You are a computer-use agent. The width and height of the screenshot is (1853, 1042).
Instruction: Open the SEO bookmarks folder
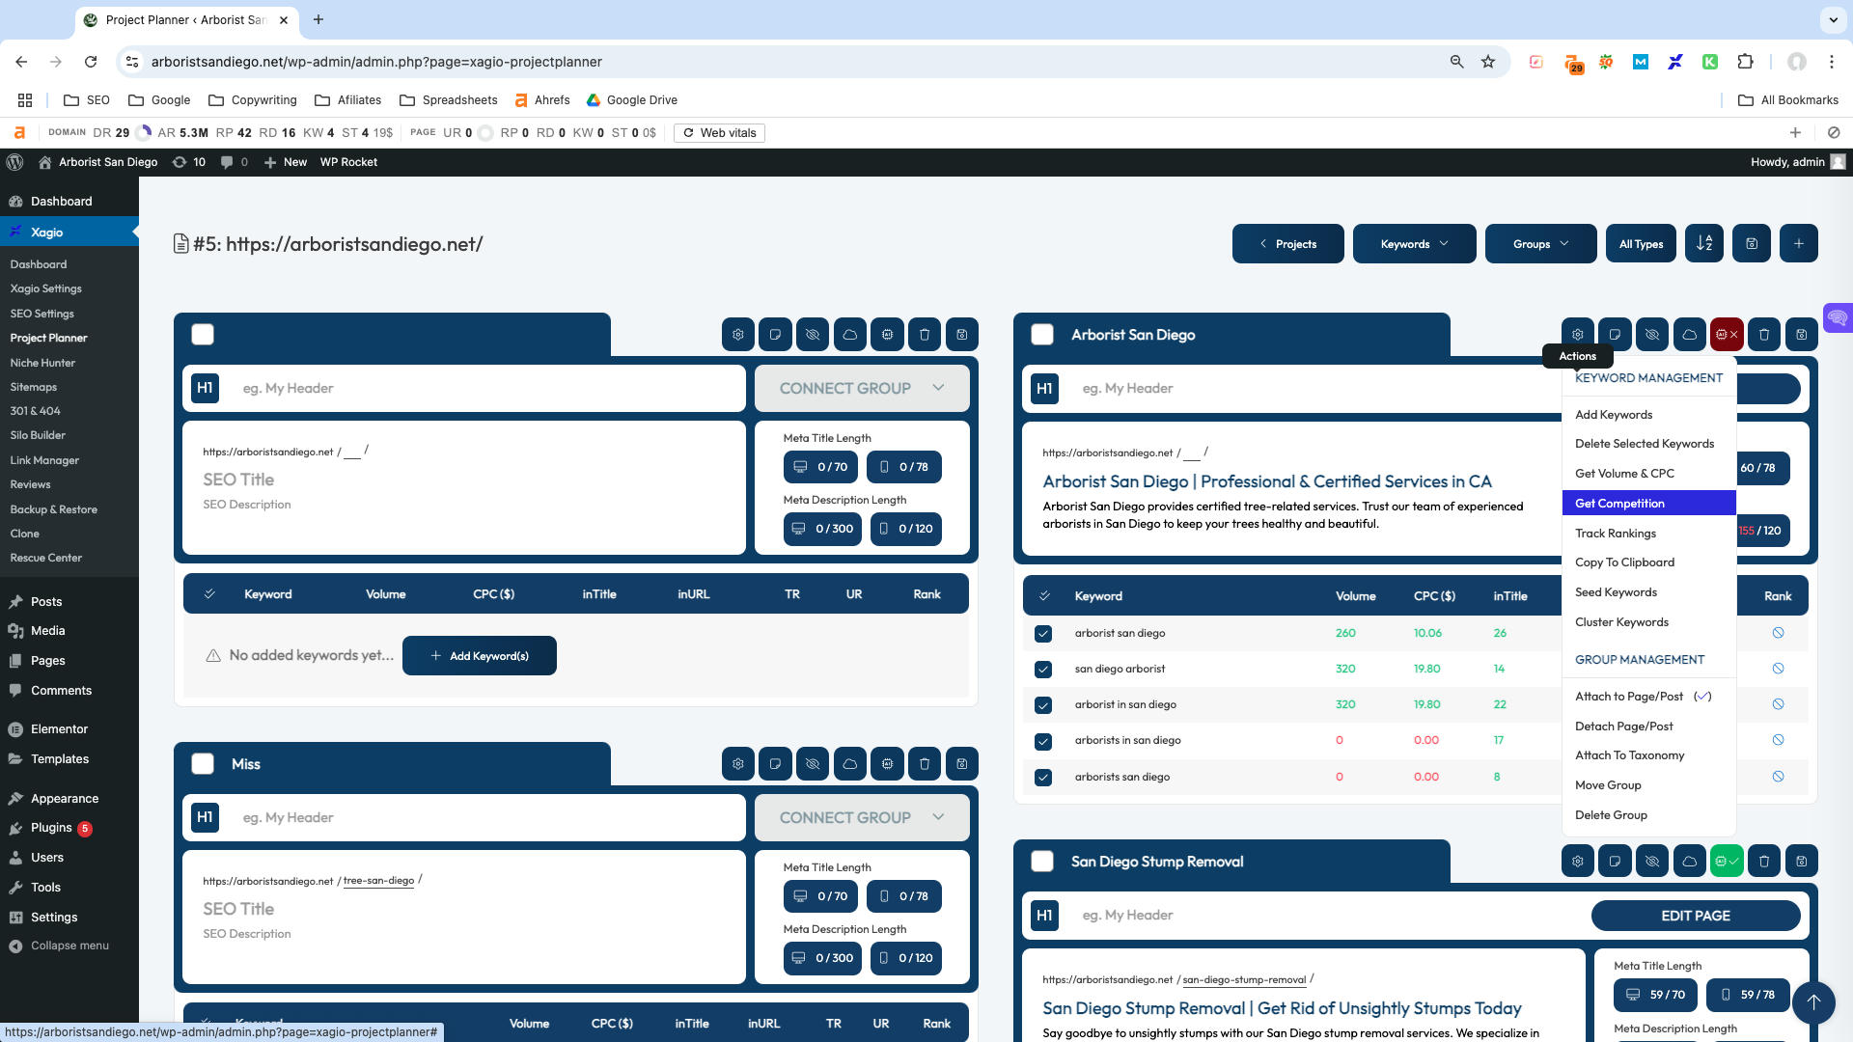point(87,100)
